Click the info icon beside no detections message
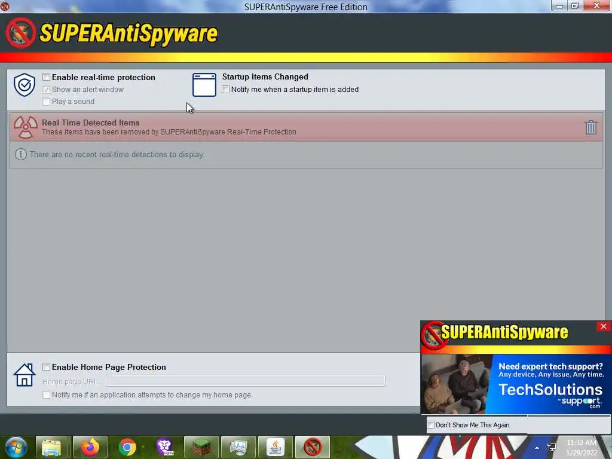612x459 pixels. pyautogui.click(x=21, y=154)
